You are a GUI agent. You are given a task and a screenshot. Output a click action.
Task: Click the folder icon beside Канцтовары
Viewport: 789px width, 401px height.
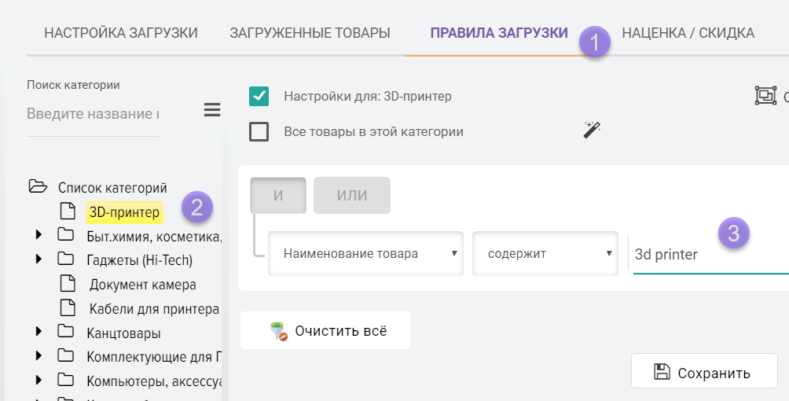(x=66, y=333)
